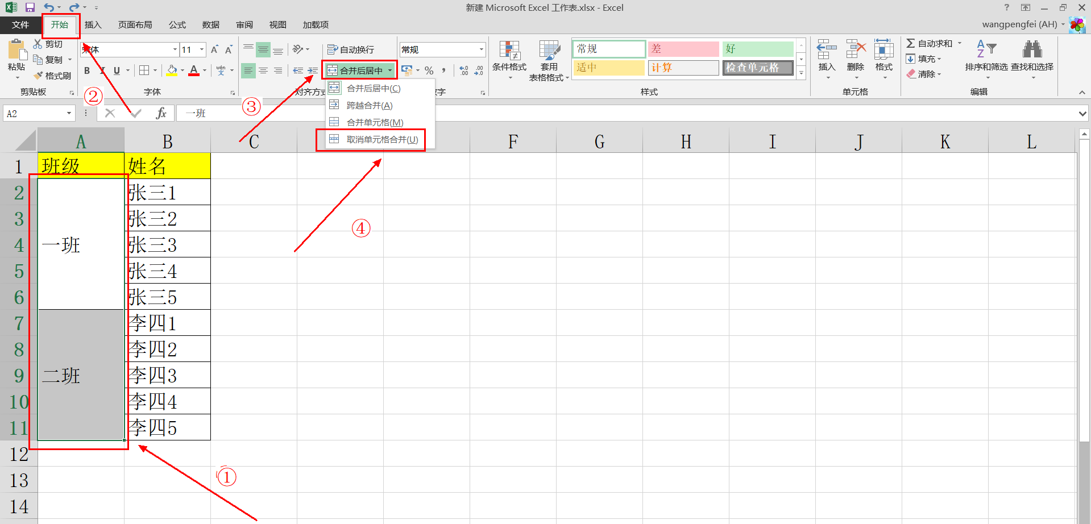Click the 自动求和 AutoSum button

(930, 44)
